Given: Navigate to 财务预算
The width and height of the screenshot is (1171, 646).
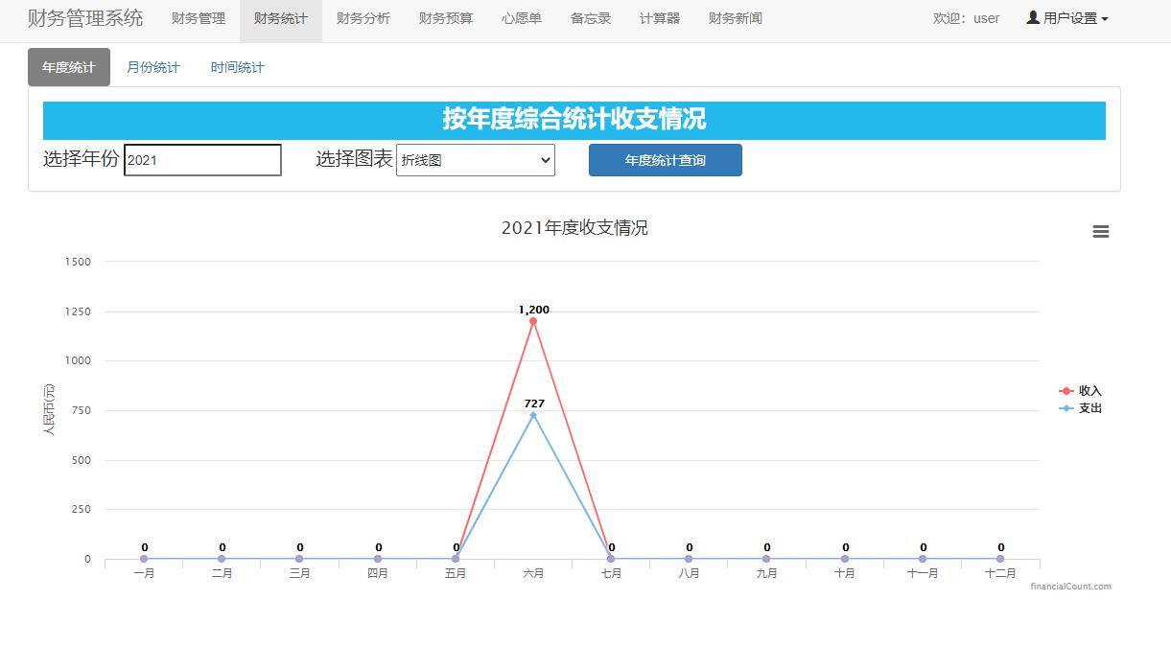Looking at the screenshot, I should coord(445,17).
